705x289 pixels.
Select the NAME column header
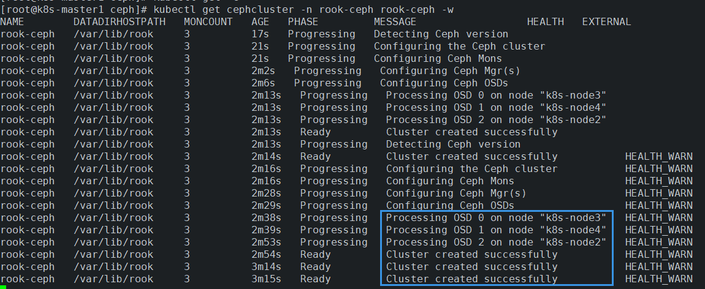[x=12, y=21]
